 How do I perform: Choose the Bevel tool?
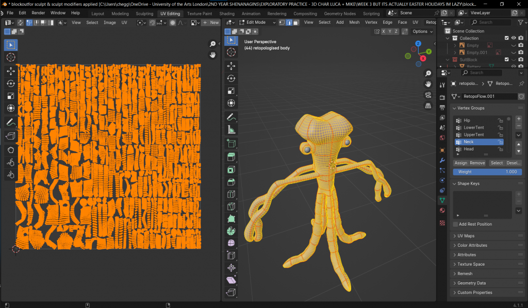pos(232,182)
